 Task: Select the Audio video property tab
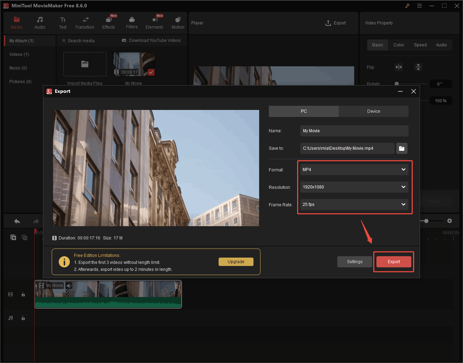tap(441, 45)
